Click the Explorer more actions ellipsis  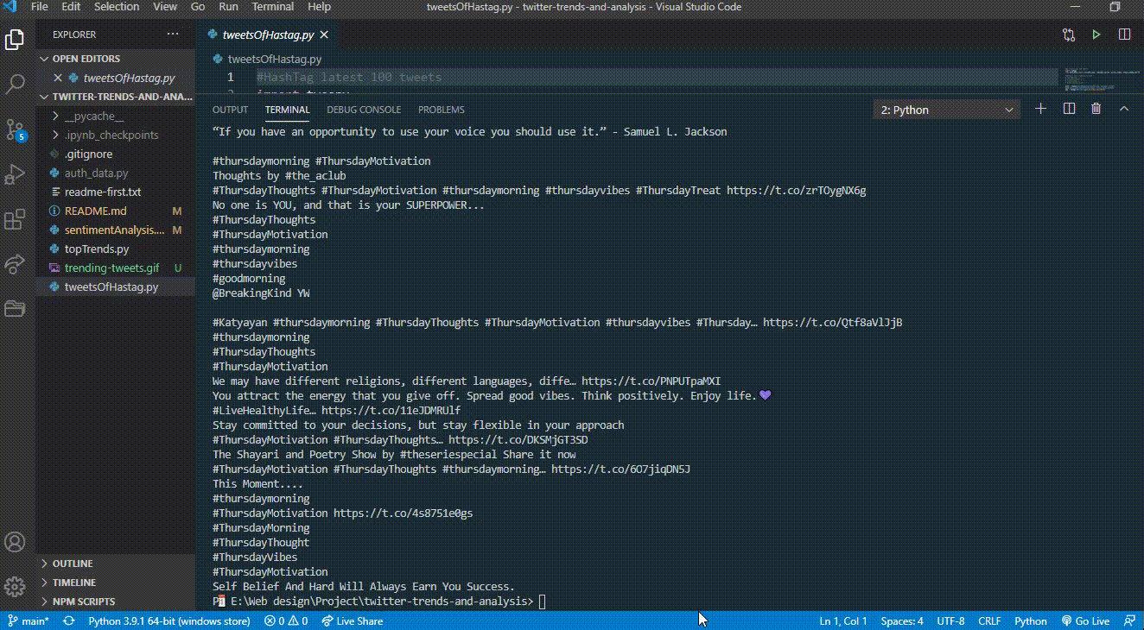coord(173,35)
